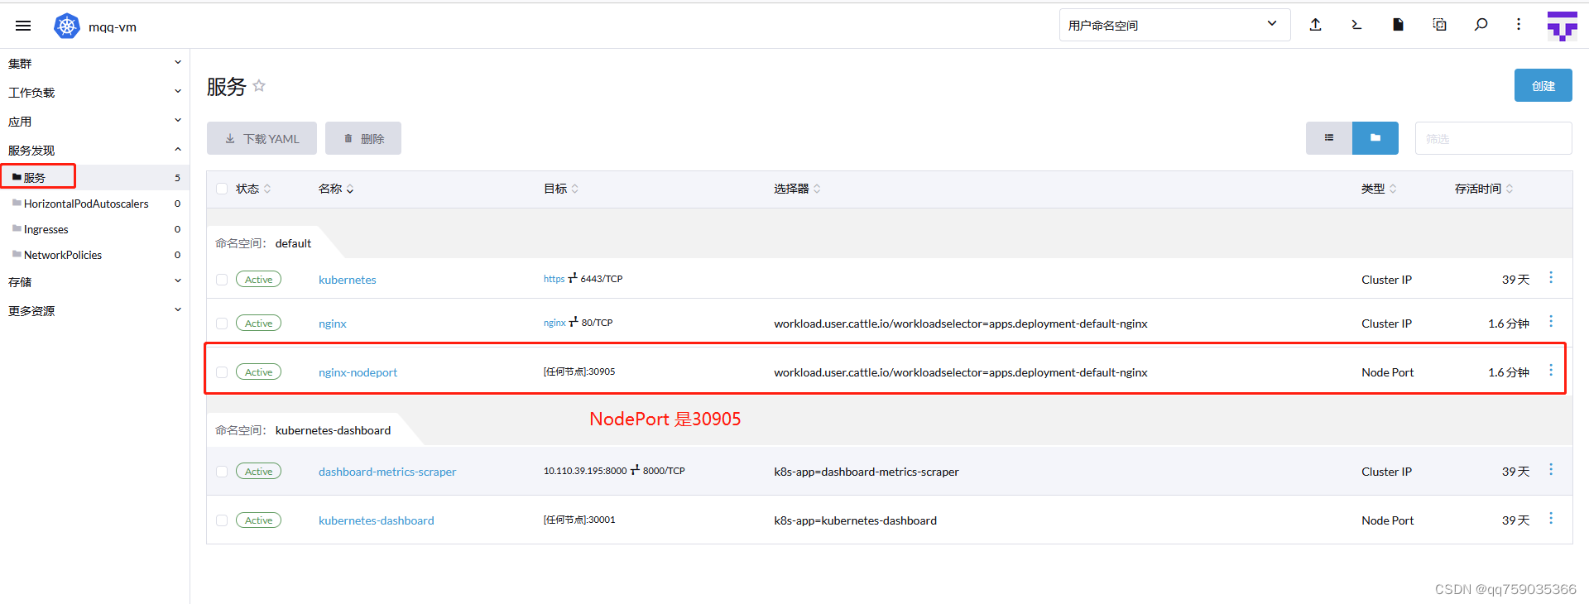Screen dimensions: 1589x604
Task: Check the kubernetes service row checkbox
Action: coord(222,280)
